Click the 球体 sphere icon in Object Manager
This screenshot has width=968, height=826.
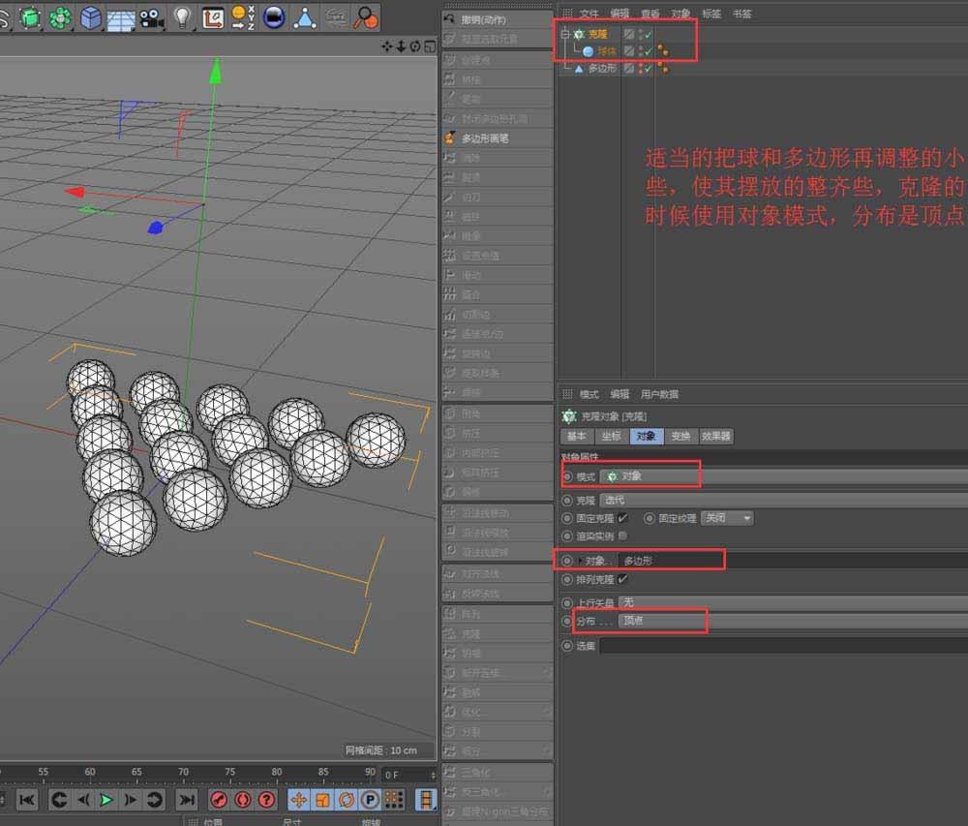(588, 50)
